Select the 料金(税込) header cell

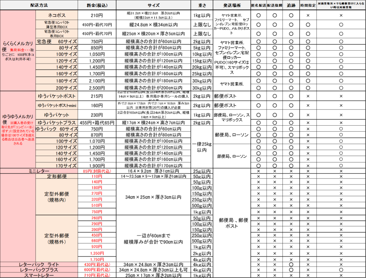[97, 5]
